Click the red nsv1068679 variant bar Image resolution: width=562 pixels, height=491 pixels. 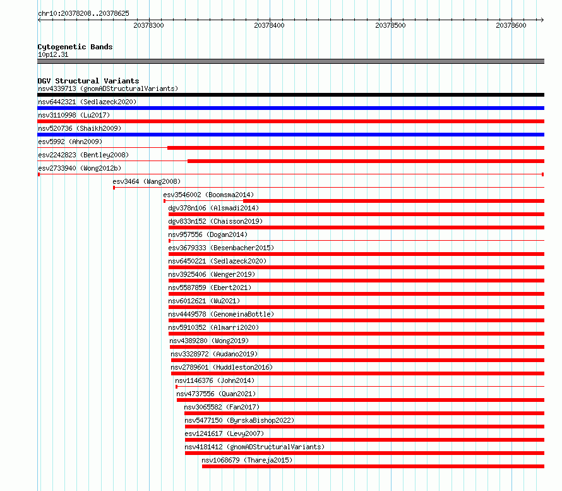pyautogui.click(x=373, y=466)
